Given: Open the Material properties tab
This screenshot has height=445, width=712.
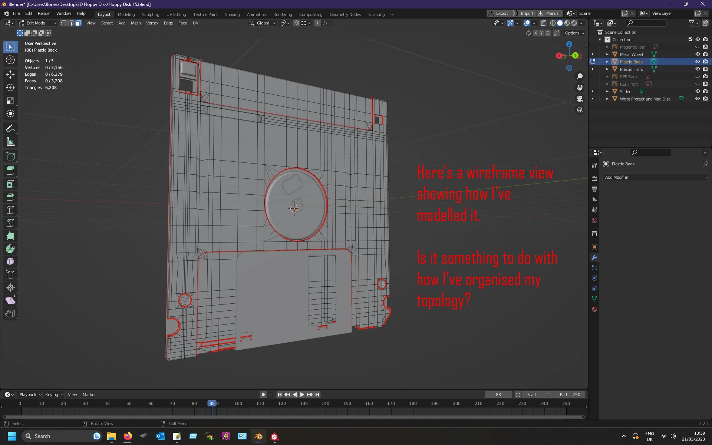Looking at the screenshot, I should (x=594, y=309).
